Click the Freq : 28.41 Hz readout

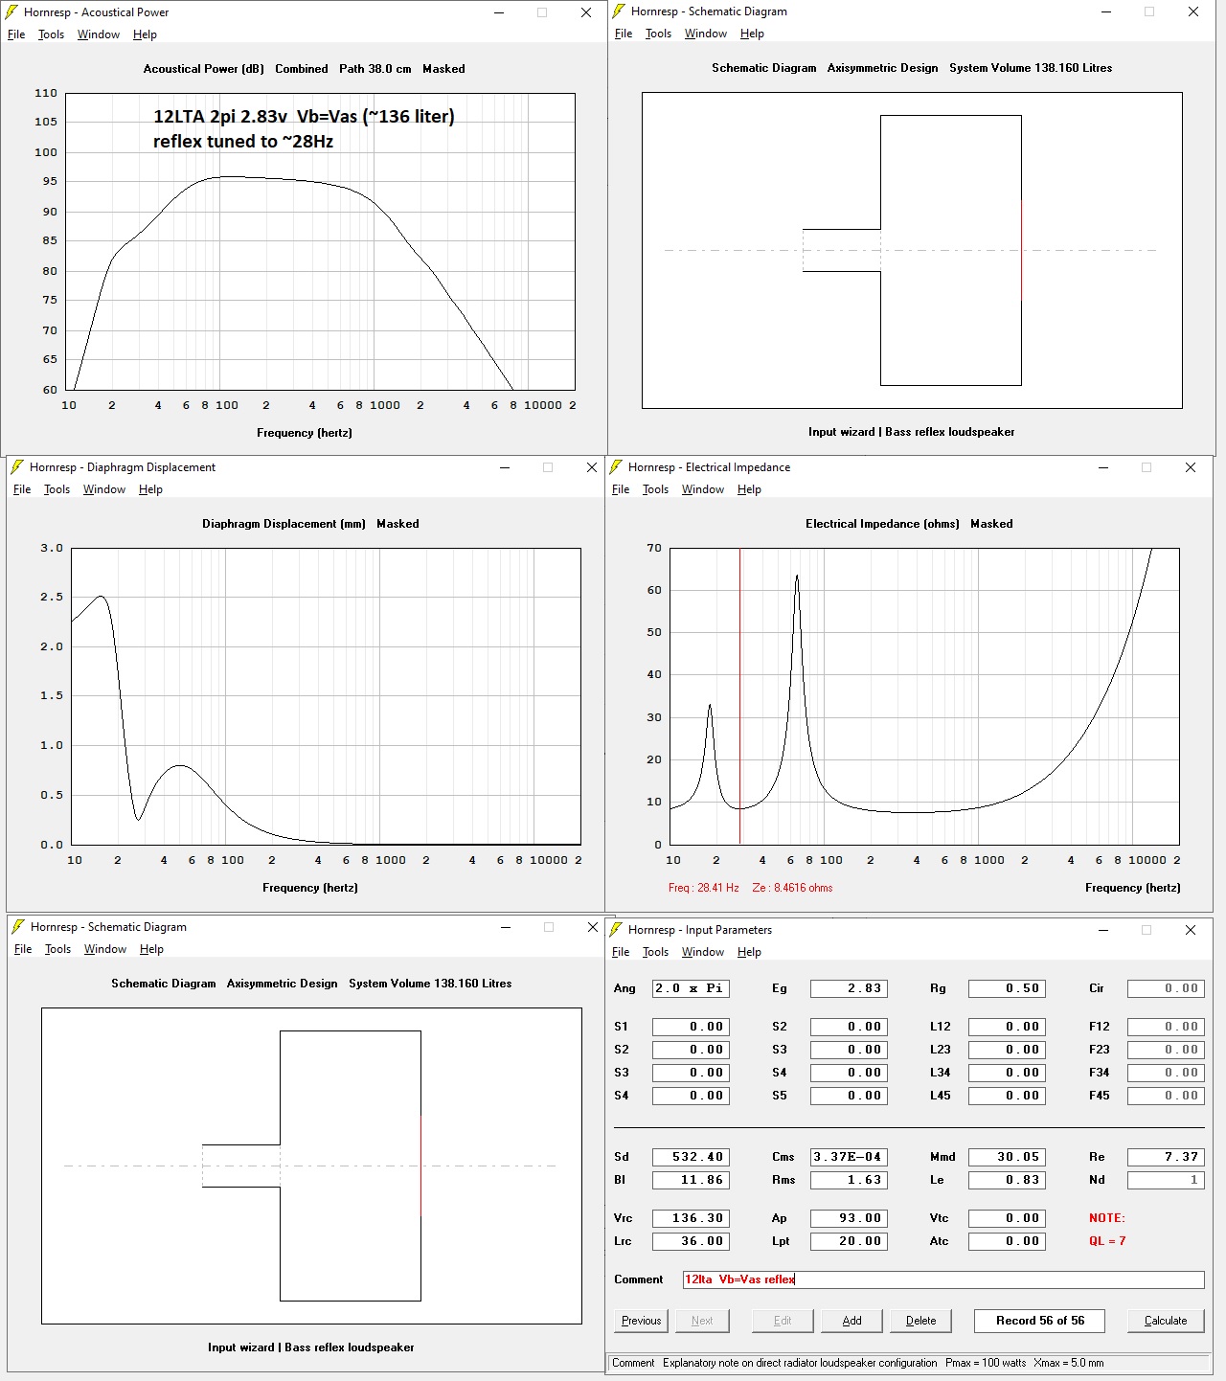(x=703, y=888)
